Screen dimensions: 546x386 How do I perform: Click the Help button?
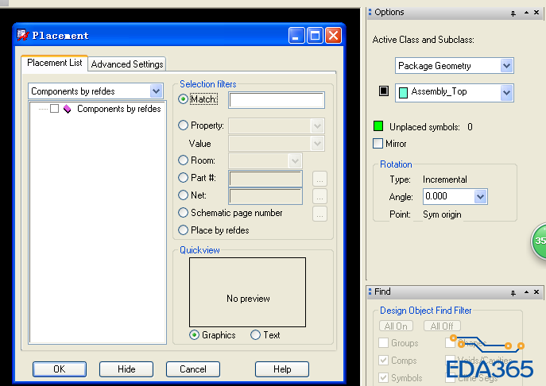(x=282, y=369)
